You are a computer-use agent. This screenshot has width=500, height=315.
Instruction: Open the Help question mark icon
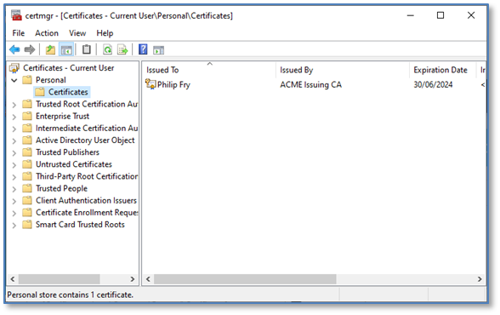point(143,49)
